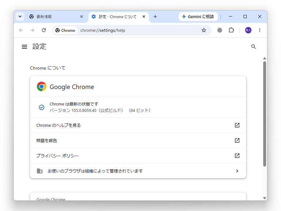Screen dimensions: 281x211
Task: Click version text 155.0.8059.40
Action: coord(84,110)
